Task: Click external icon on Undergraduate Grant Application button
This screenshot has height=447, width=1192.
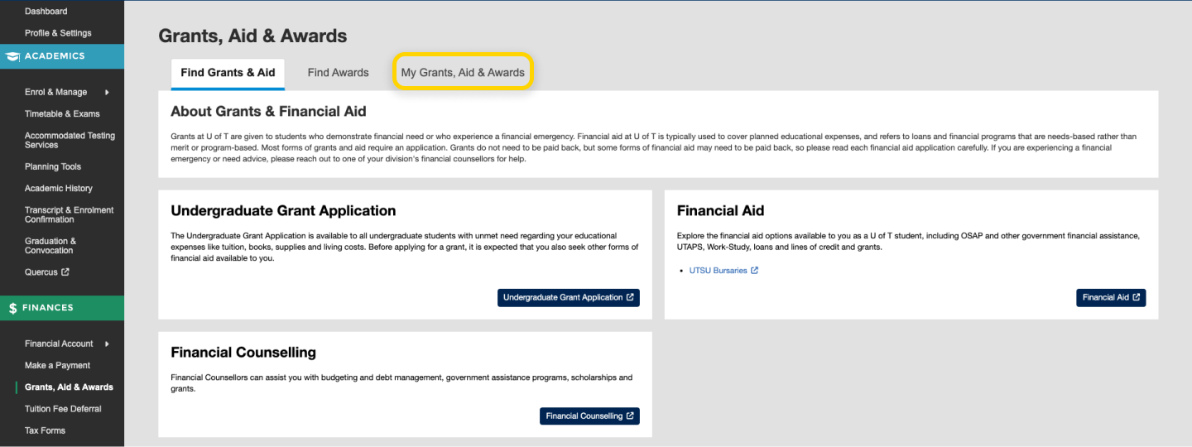Action: click(x=630, y=297)
